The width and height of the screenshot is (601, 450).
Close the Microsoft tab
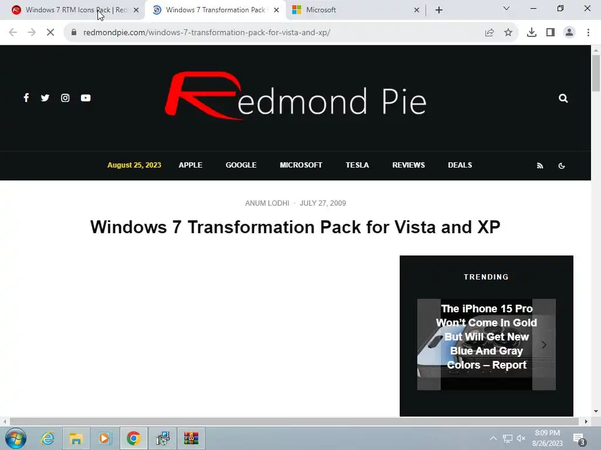(x=417, y=11)
